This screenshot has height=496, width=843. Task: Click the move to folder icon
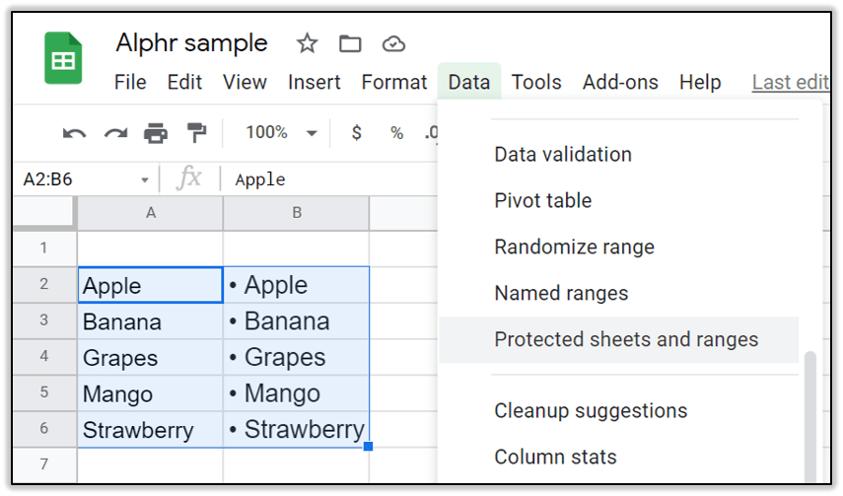click(350, 43)
